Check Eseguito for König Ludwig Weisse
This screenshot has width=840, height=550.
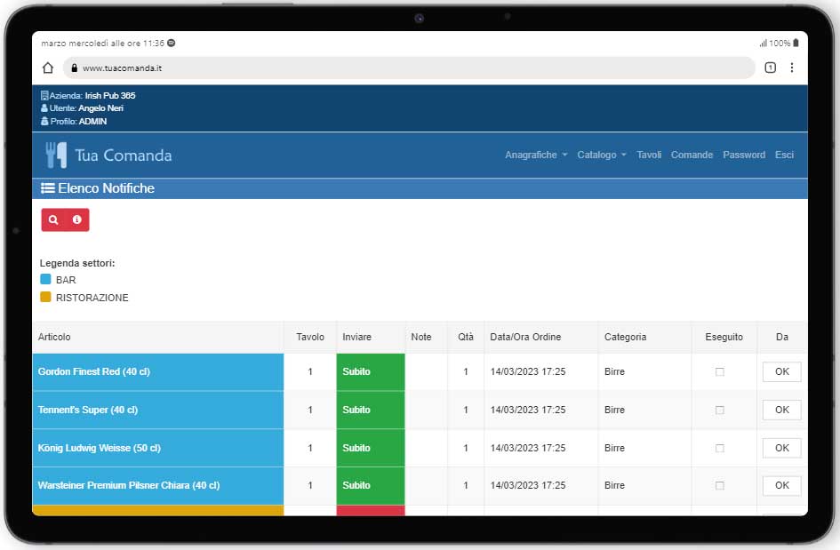(x=719, y=448)
